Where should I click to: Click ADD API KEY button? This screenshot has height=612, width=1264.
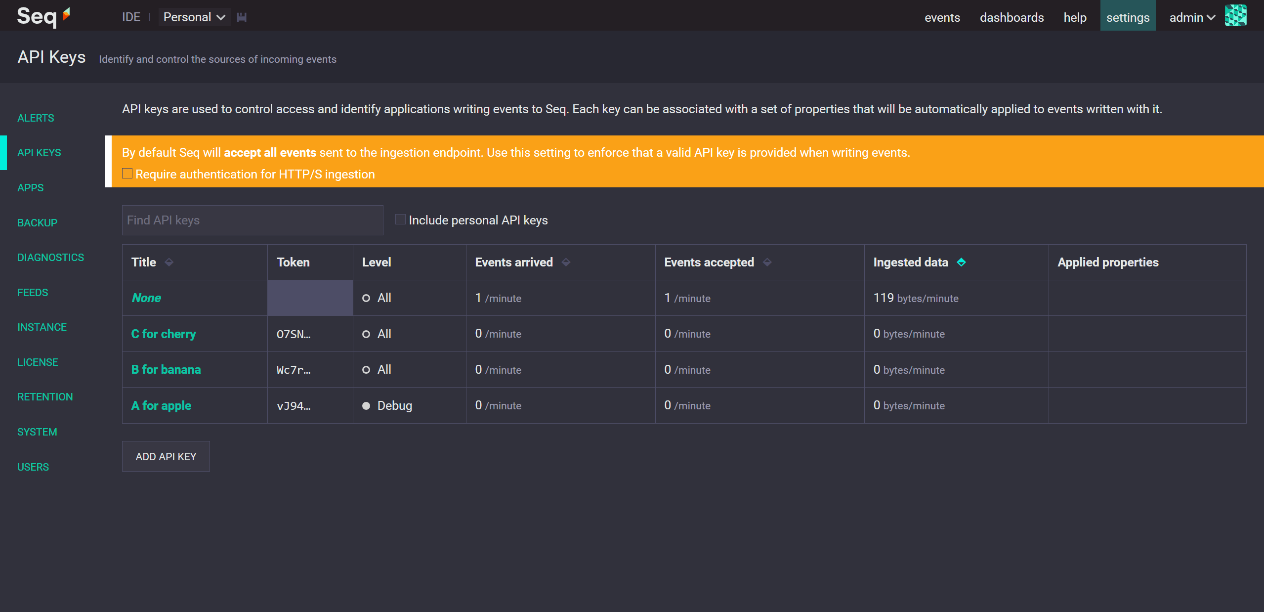(166, 456)
